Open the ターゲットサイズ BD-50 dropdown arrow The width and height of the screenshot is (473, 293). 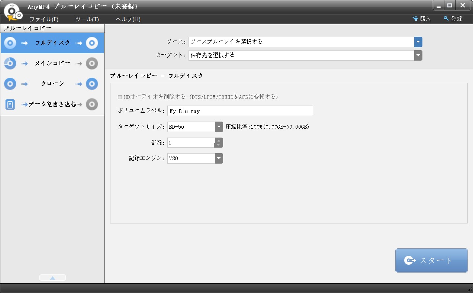pos(219,127)
